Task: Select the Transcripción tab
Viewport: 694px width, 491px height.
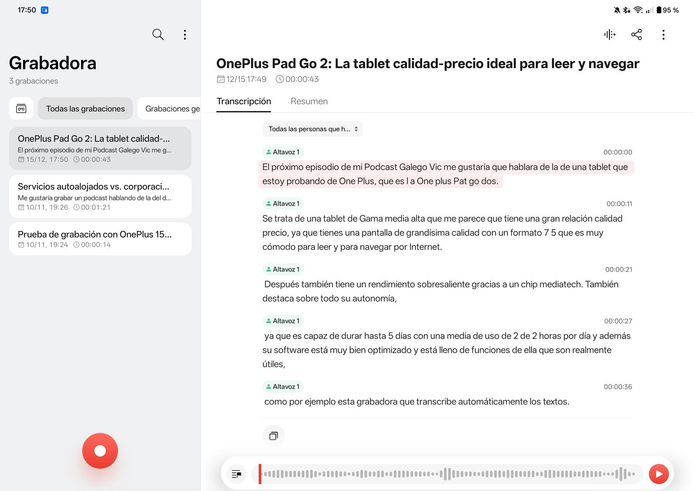Action: point(244,101)
